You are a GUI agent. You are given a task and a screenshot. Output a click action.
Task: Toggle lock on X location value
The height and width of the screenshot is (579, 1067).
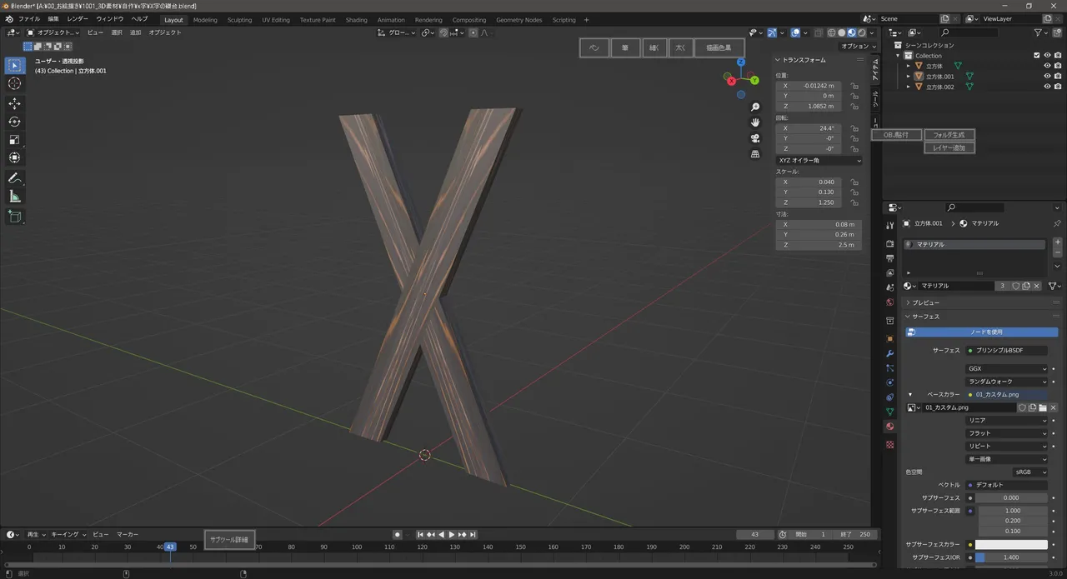tap(854, 86)
